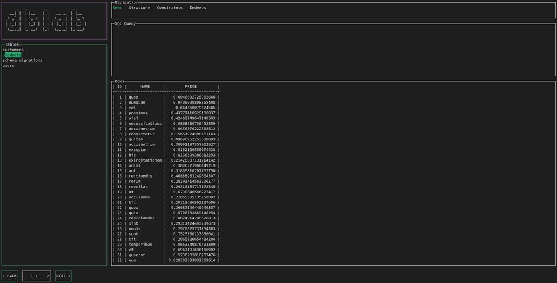The width and height of the screenshot is (557, 283).
Task: Open the Constraints tab
Action: pos(169,7)
